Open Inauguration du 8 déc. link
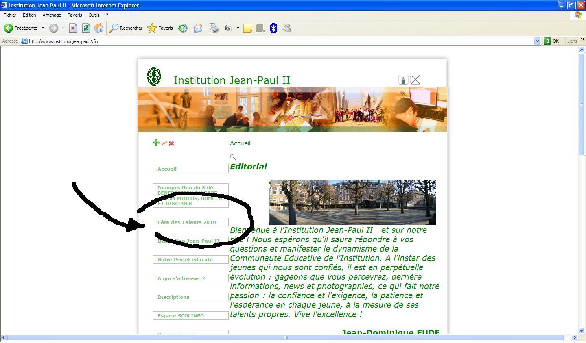Screen dimensions: 586x343 [190, 195]
